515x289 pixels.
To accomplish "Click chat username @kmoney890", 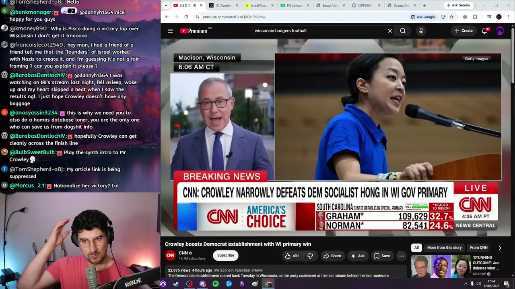I will click(29, 28).
